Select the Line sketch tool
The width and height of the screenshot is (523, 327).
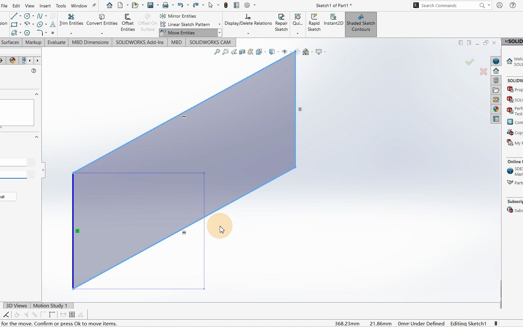pos(14,16)
